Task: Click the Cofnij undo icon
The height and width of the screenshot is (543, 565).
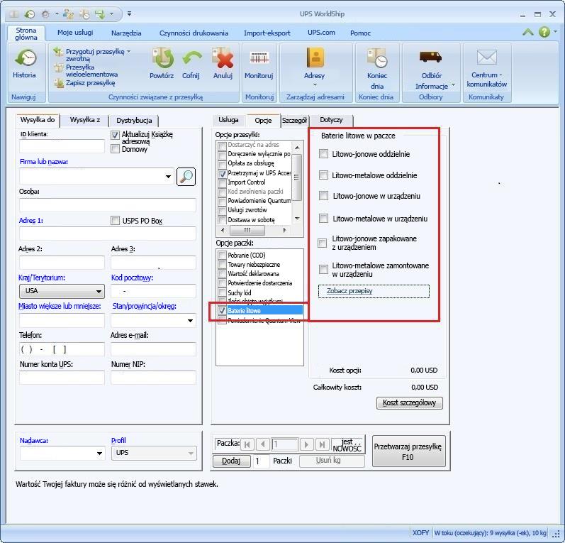Action: pyautogui.click(x=191, y=58)
